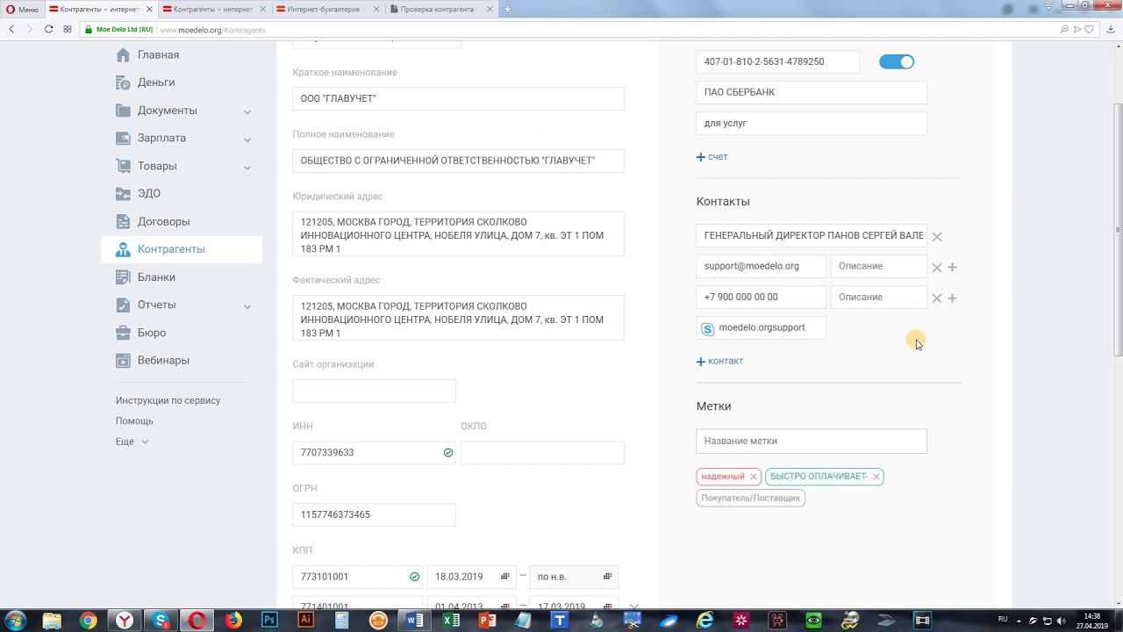Viewport: 1123px width, 632px height.
Task: Click the Юридический адрес text area
Action: (458, 234)
